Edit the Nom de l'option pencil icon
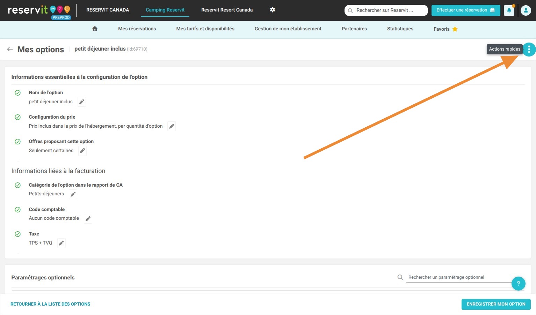Screen dimensions: 536x315 tap(81, 102)
